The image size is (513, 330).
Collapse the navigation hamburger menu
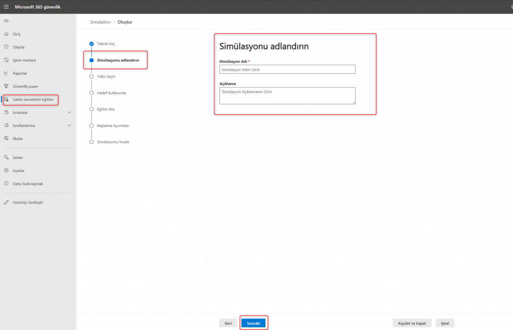click(7, 21)
